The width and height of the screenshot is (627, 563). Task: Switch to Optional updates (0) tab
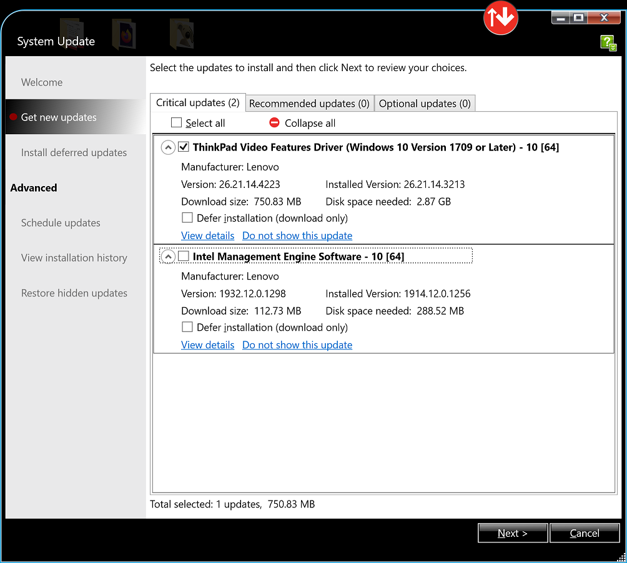[x=425, y=104]
